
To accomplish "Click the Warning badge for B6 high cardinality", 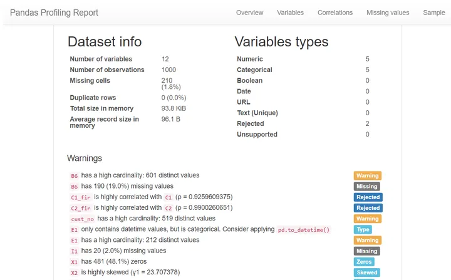I will (367, 176).
